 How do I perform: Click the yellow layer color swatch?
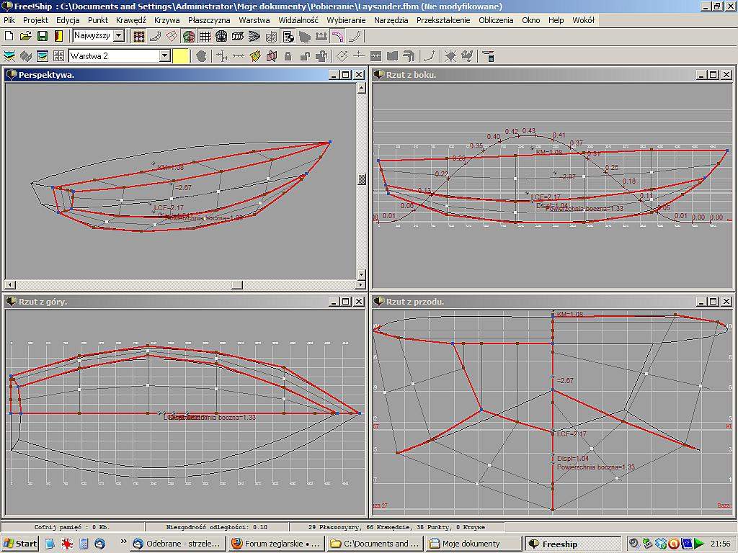click(181, 56)
